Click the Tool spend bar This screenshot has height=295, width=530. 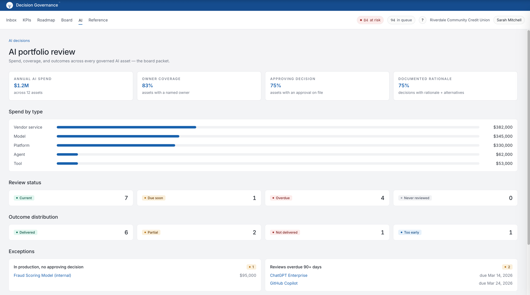pyautogui.click(x=268, y=163)
